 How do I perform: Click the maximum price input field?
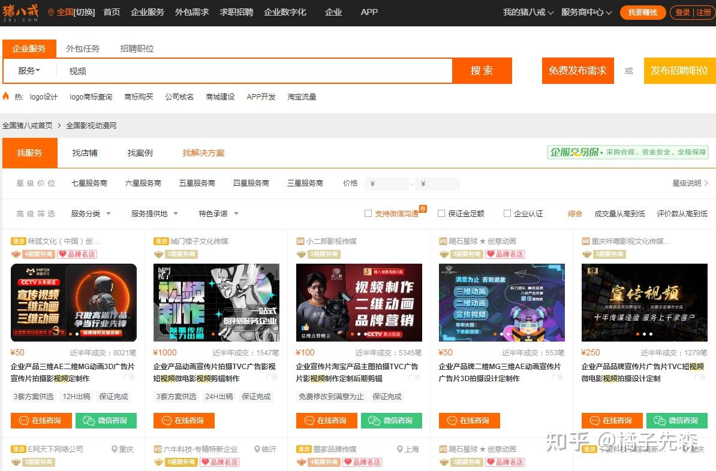[x=437, y=183]
